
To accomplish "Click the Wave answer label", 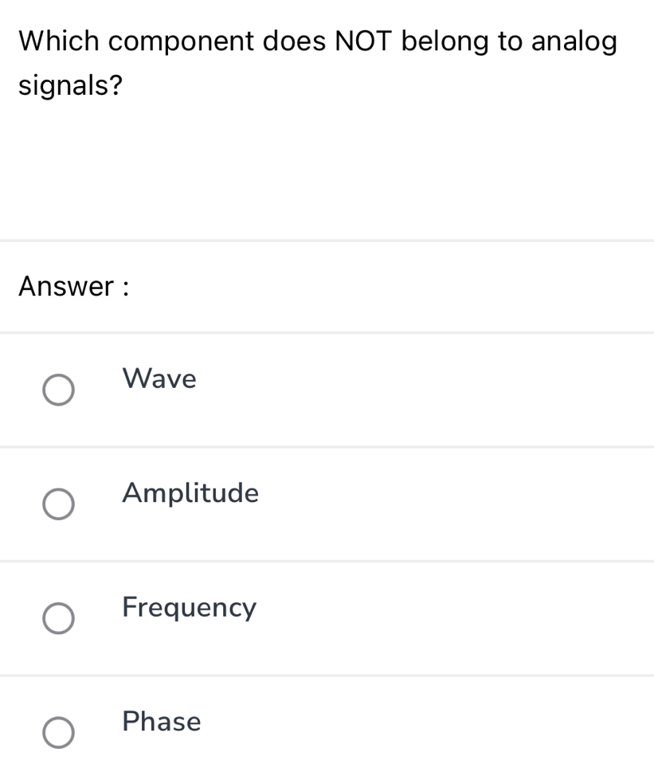I will tap(159, 379).
